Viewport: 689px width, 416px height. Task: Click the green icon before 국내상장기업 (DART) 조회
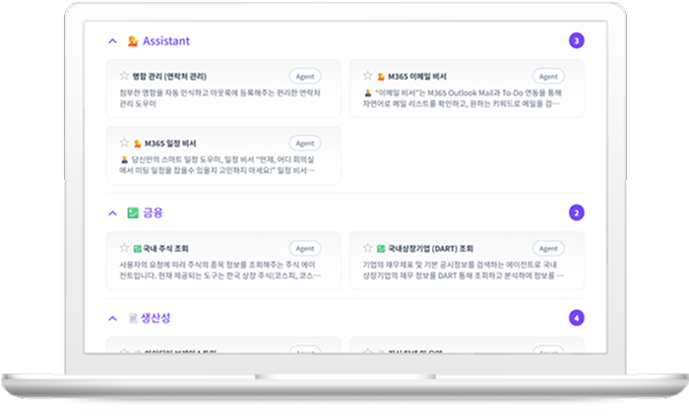pyautogui.click(x=381, y=249)
